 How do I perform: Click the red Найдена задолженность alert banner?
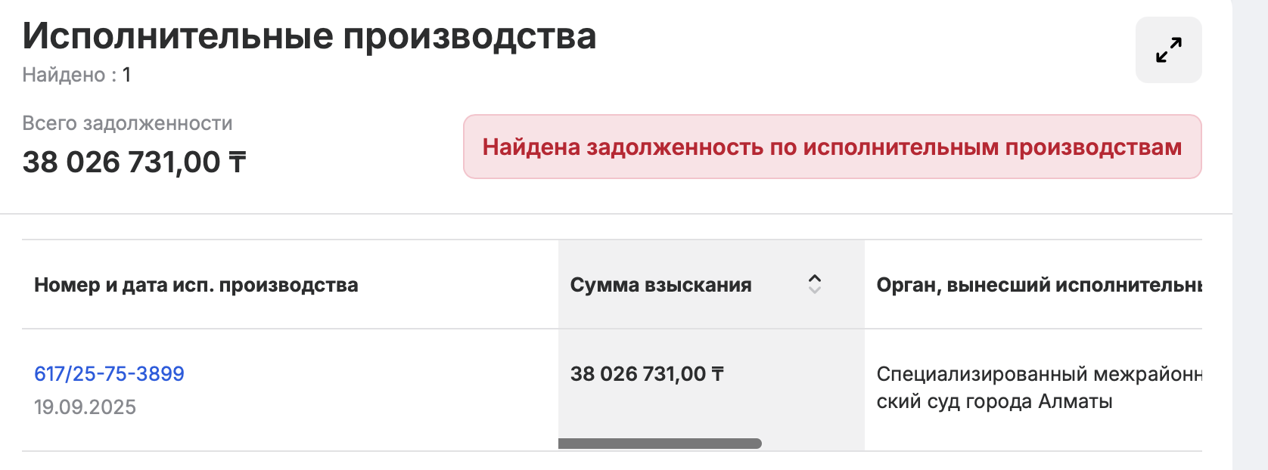click(831, 147)
